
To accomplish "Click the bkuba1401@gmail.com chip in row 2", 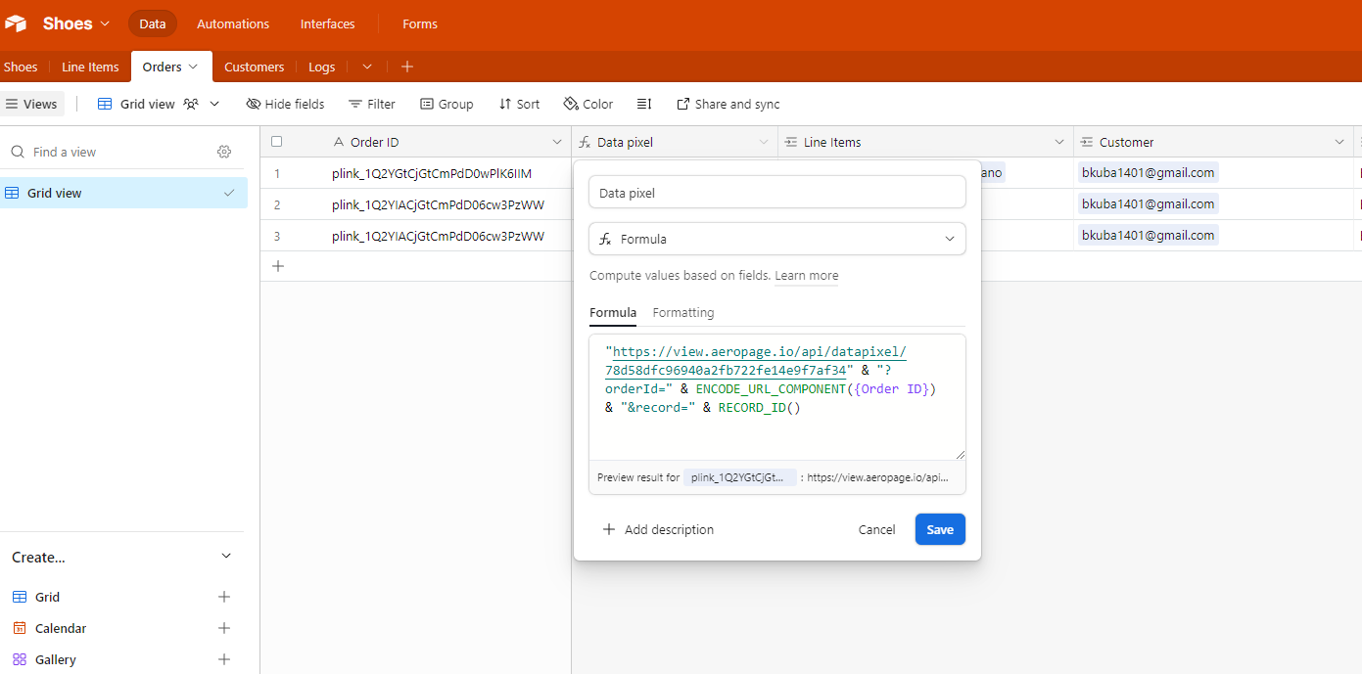I will [1148, 204].
